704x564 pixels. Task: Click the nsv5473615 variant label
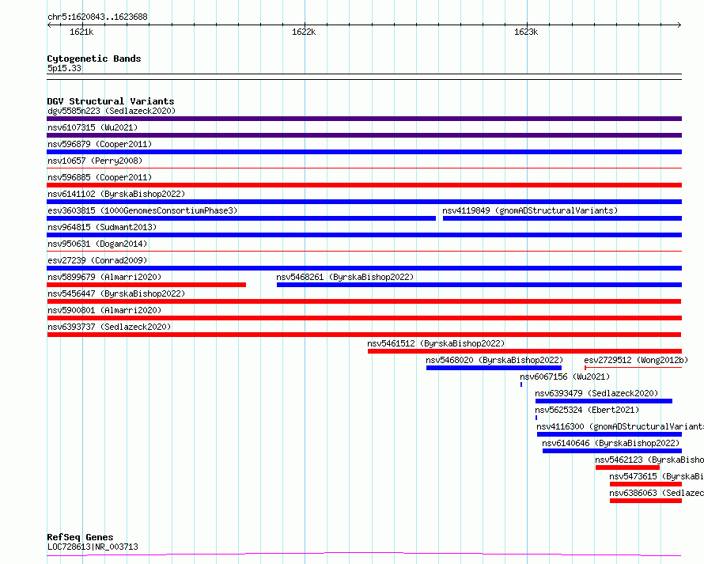(x=657, y=476)
